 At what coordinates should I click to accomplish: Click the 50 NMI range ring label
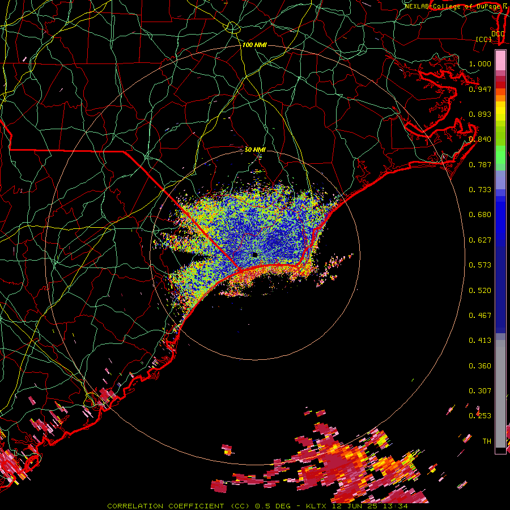(255, 150)
